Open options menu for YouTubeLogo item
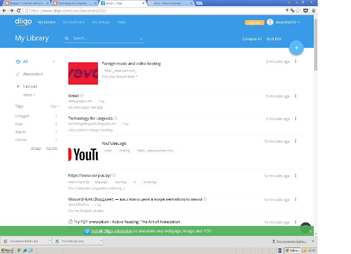 pyautogui.click(x=296, y=141)
